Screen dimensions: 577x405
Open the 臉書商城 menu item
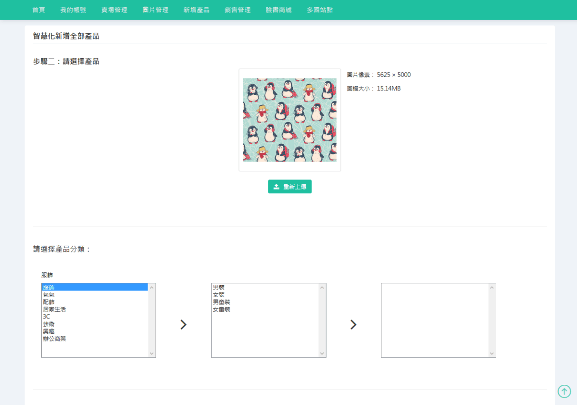click(278, 10)
